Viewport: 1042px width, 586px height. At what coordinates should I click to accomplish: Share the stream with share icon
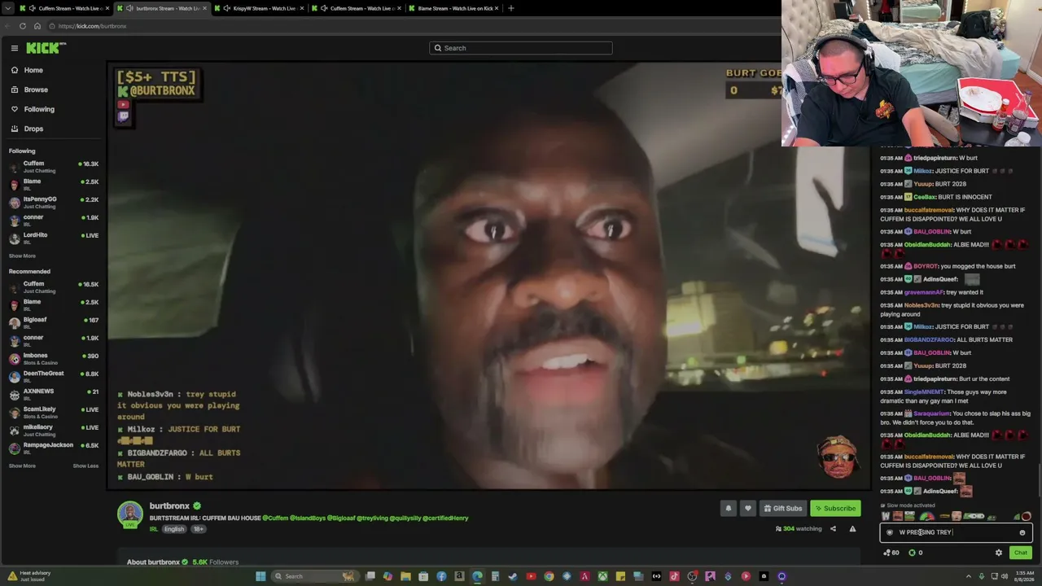(833, 529)
